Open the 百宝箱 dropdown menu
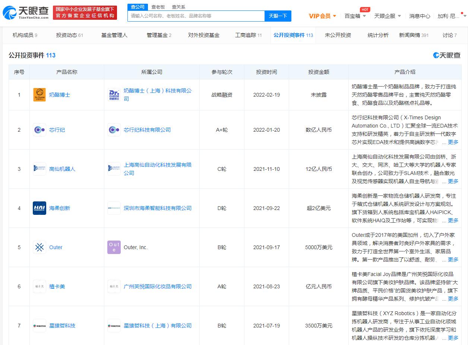The height and width of the screenshot is (345, 468). [355, 16]
